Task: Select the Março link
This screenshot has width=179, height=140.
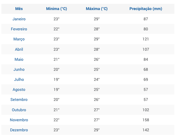Action: coord(19,39)
